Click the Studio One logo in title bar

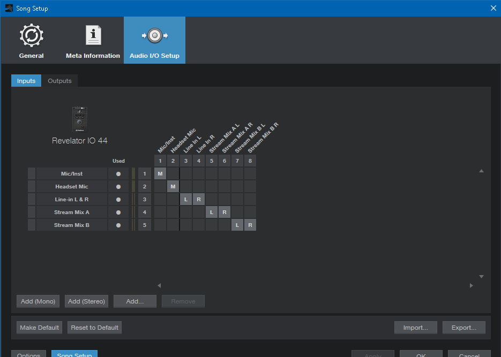(x=9, y=8)
